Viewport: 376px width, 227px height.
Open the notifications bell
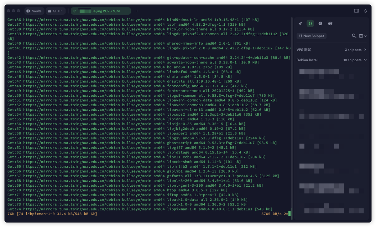[x=365, y=11]
